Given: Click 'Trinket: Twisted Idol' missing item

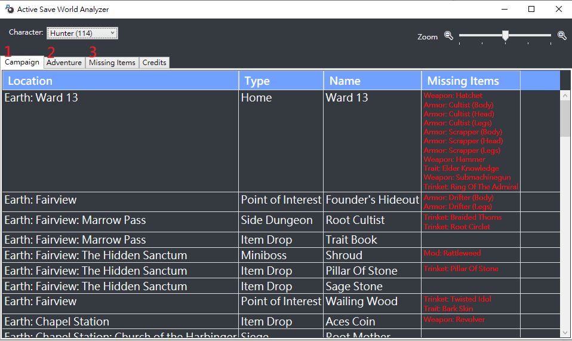Looking at the screenshot, I should point(457,299).
